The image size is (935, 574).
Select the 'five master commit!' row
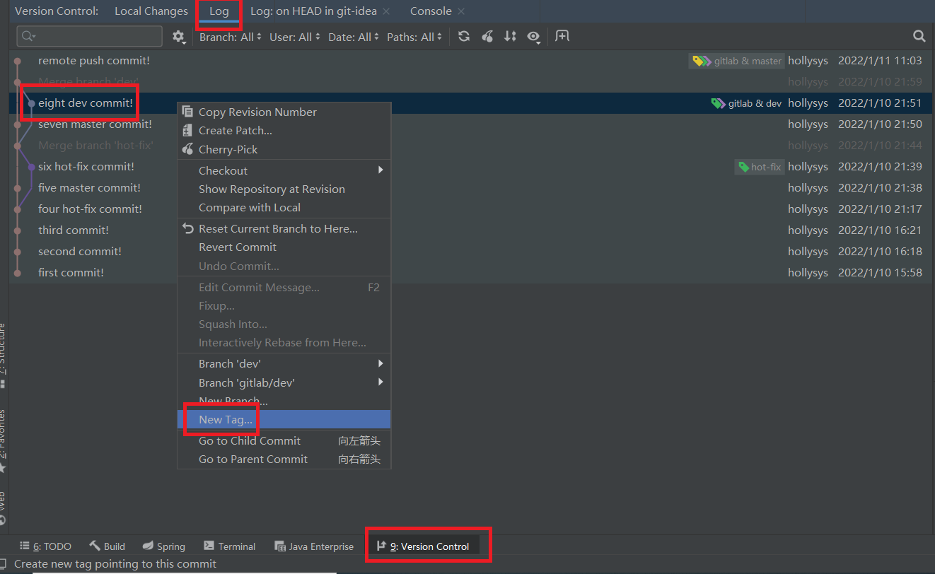coord(470,188)
